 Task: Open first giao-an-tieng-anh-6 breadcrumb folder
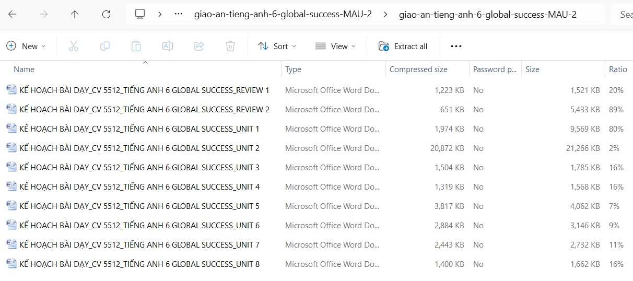point(283,14)
